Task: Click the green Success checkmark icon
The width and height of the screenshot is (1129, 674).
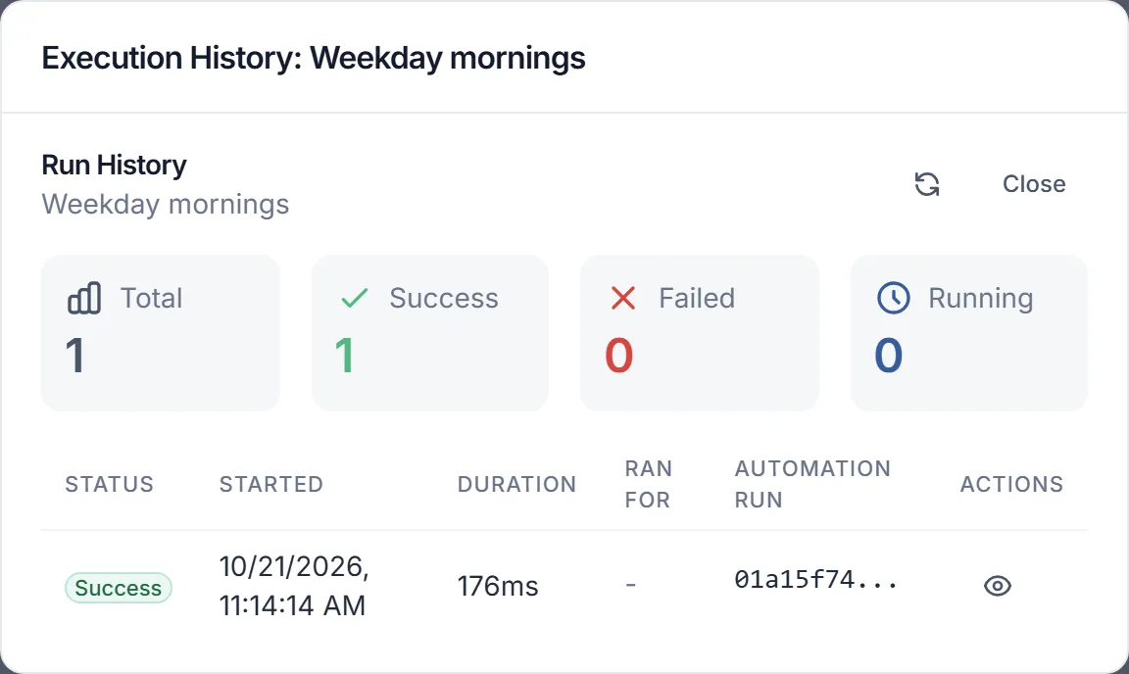Action: (354, 298)
